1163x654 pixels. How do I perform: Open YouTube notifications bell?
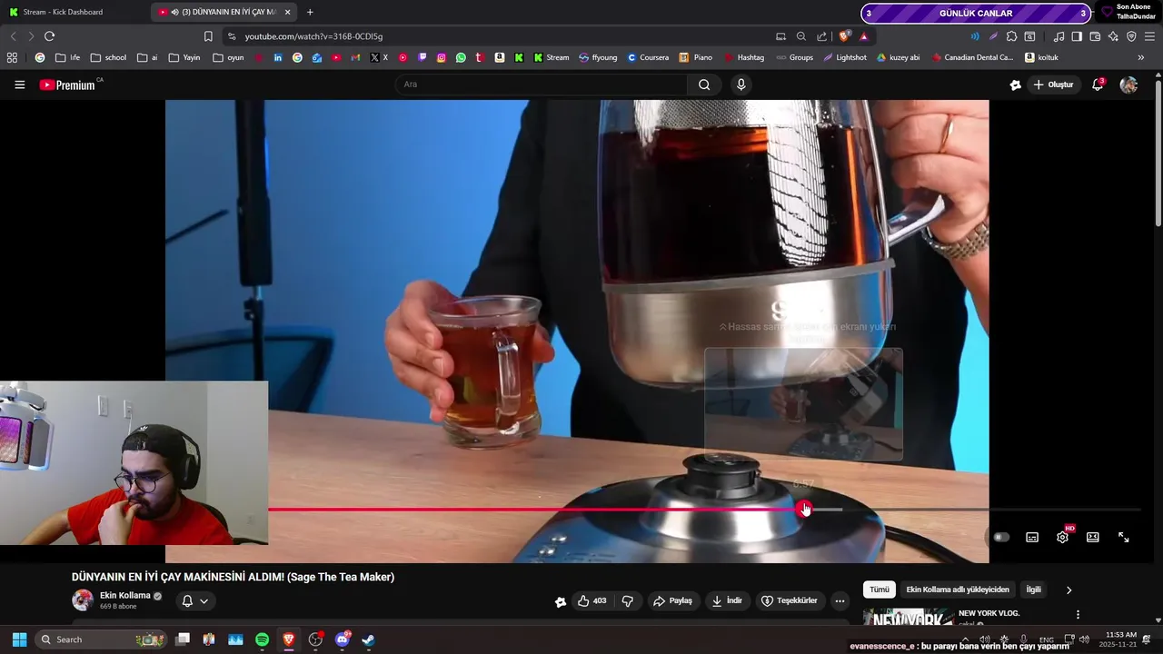click(x=1098, y=84)
